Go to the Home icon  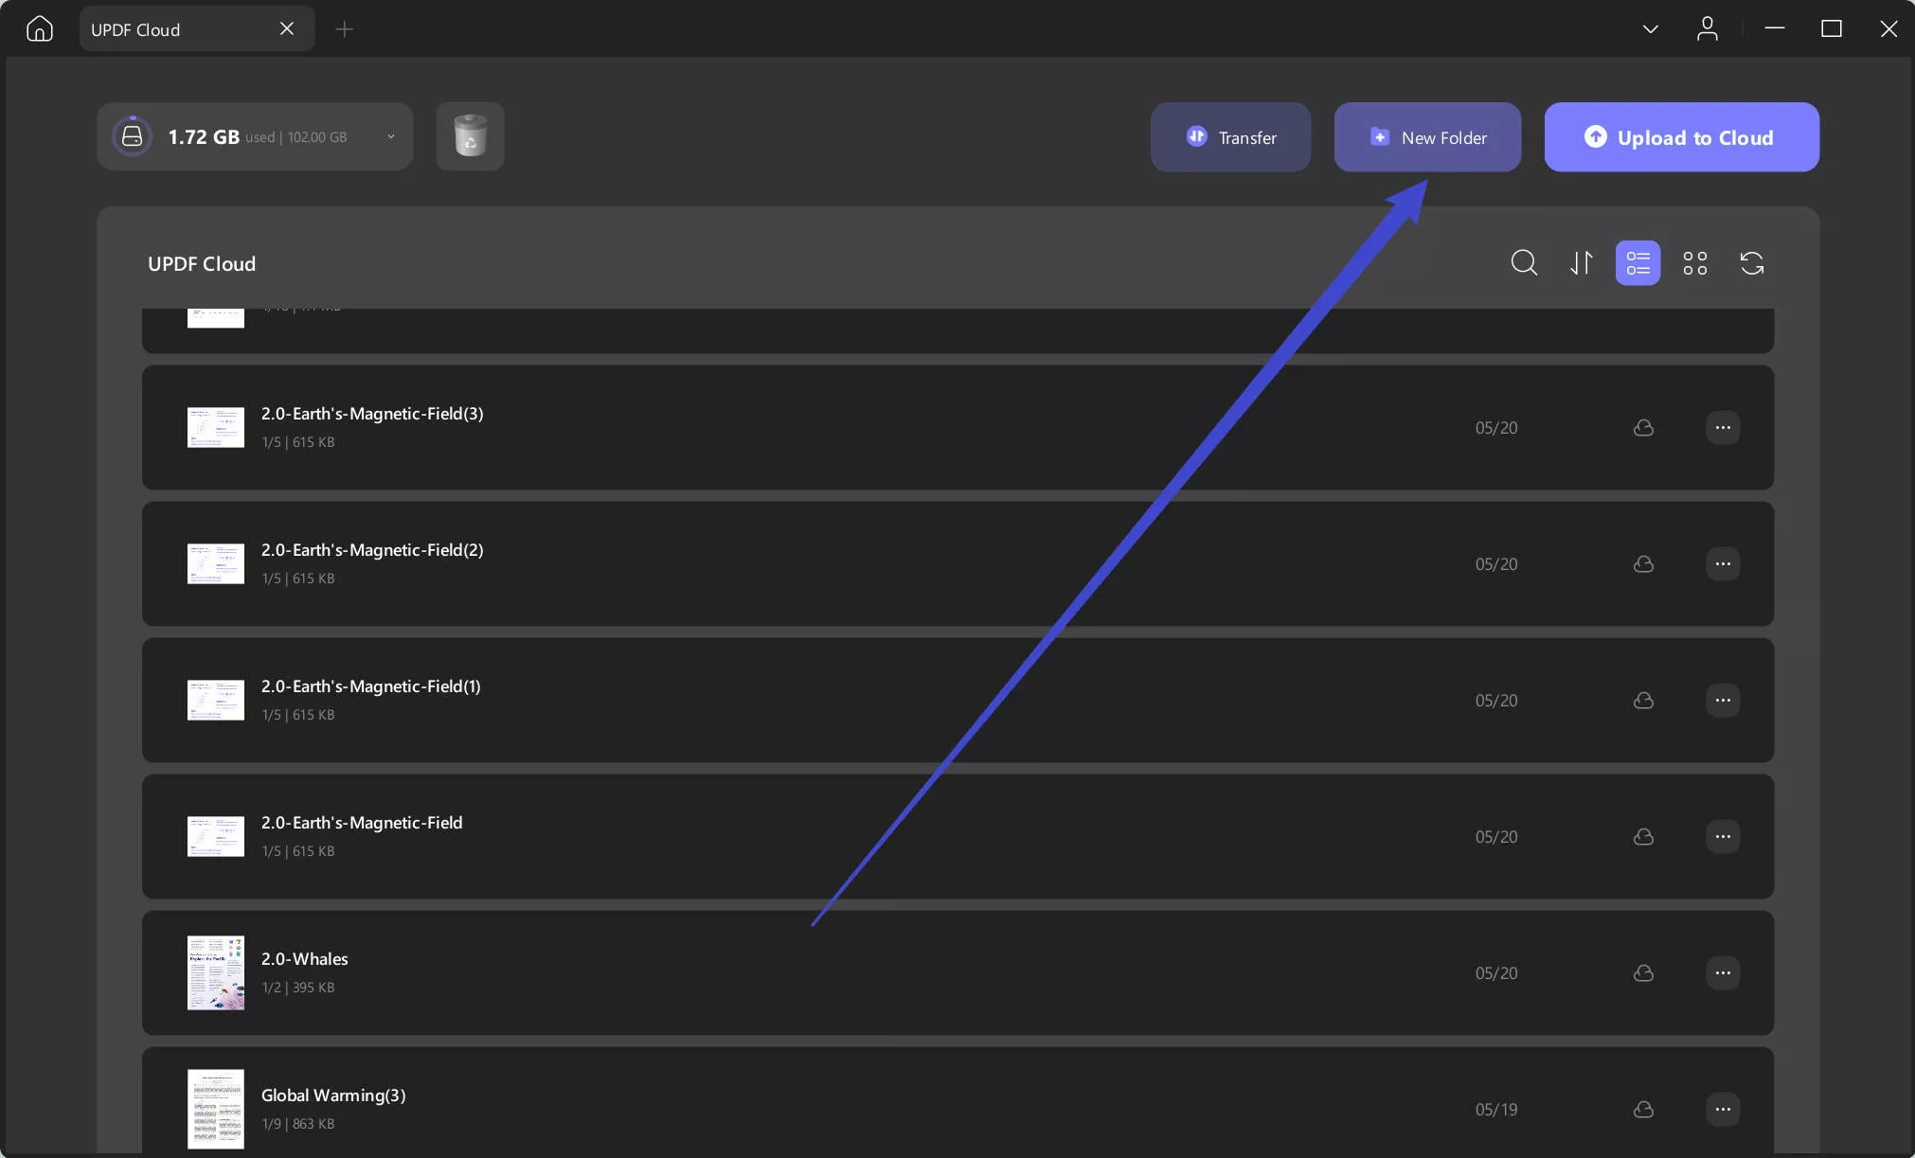coord(40,29)
